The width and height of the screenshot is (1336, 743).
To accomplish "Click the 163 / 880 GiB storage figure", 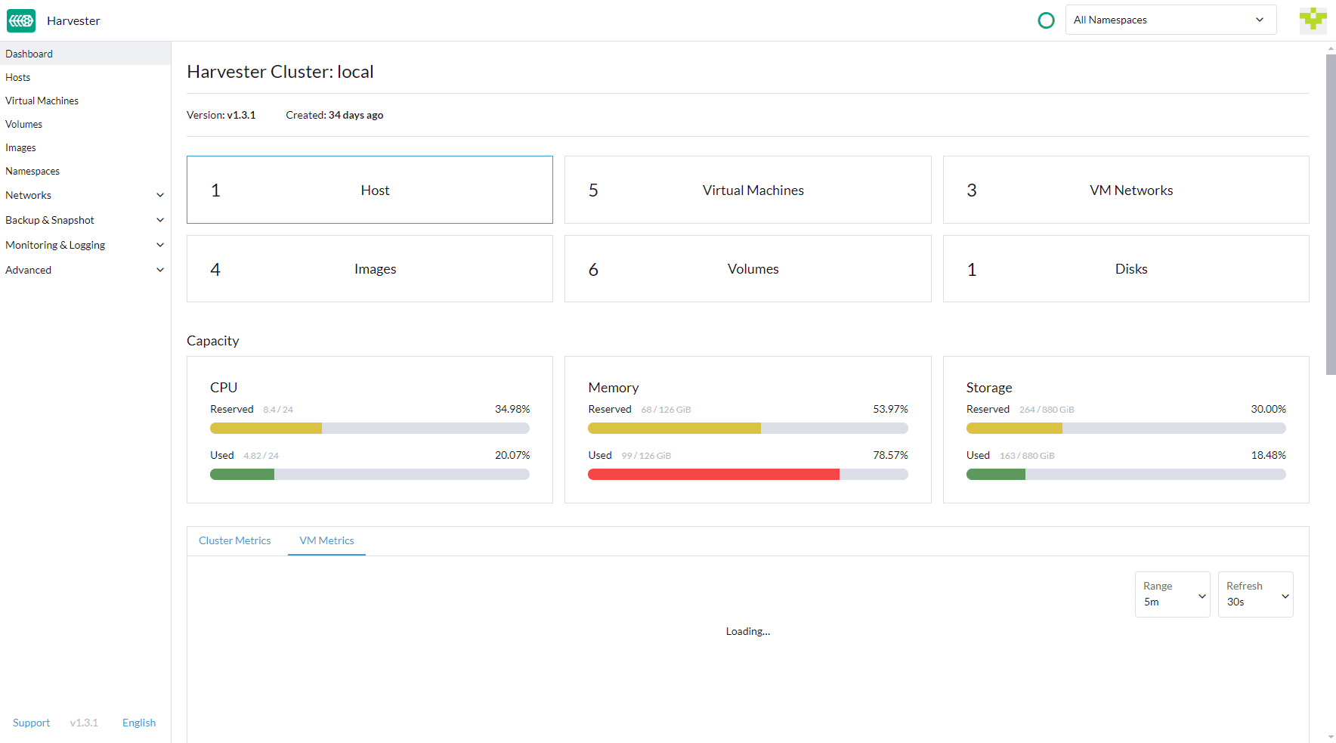I will click(x=1027, y=456).
